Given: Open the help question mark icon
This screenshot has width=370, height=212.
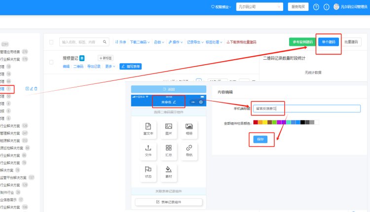Looking at the screenshot, I should 316,7.
